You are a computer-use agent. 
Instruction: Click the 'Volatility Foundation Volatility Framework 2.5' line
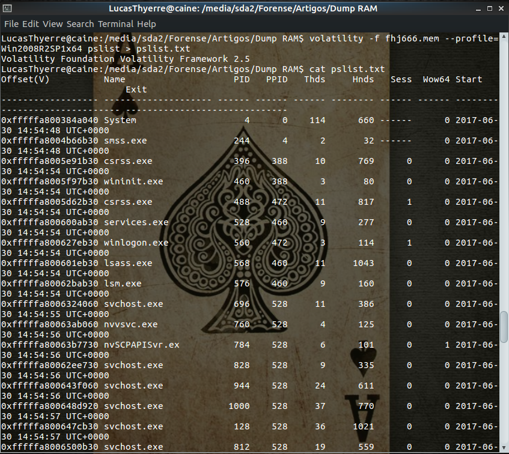click(126, 59)
